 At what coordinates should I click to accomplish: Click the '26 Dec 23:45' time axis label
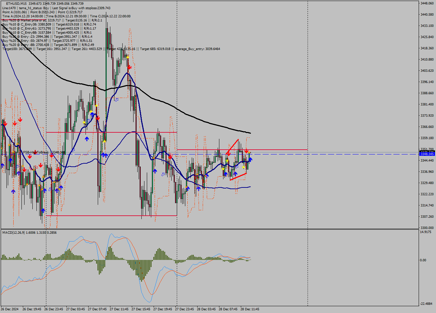(54, 309)
